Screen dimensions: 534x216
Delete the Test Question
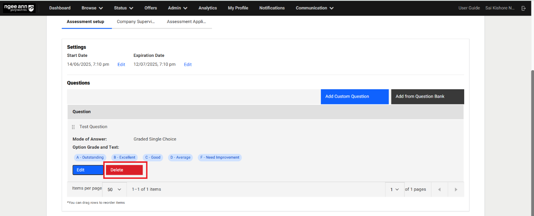124,170
